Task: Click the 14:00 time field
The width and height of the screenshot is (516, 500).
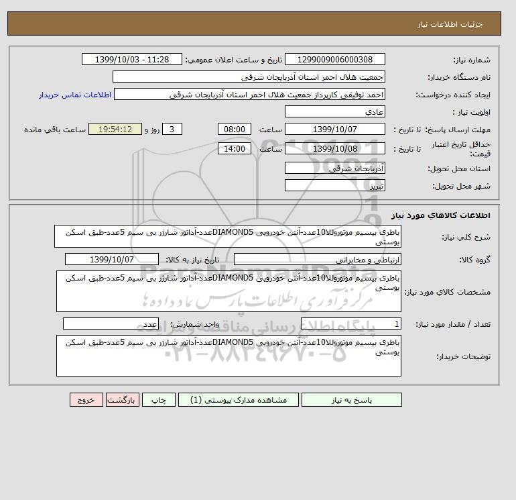Action: coord(235,148)
